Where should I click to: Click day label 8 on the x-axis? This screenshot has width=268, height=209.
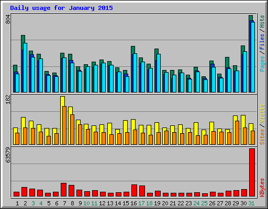[x=72, y=203]
